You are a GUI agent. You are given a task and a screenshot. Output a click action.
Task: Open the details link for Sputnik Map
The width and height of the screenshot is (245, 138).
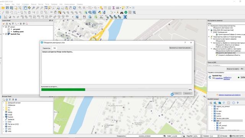tap(219, 78)
